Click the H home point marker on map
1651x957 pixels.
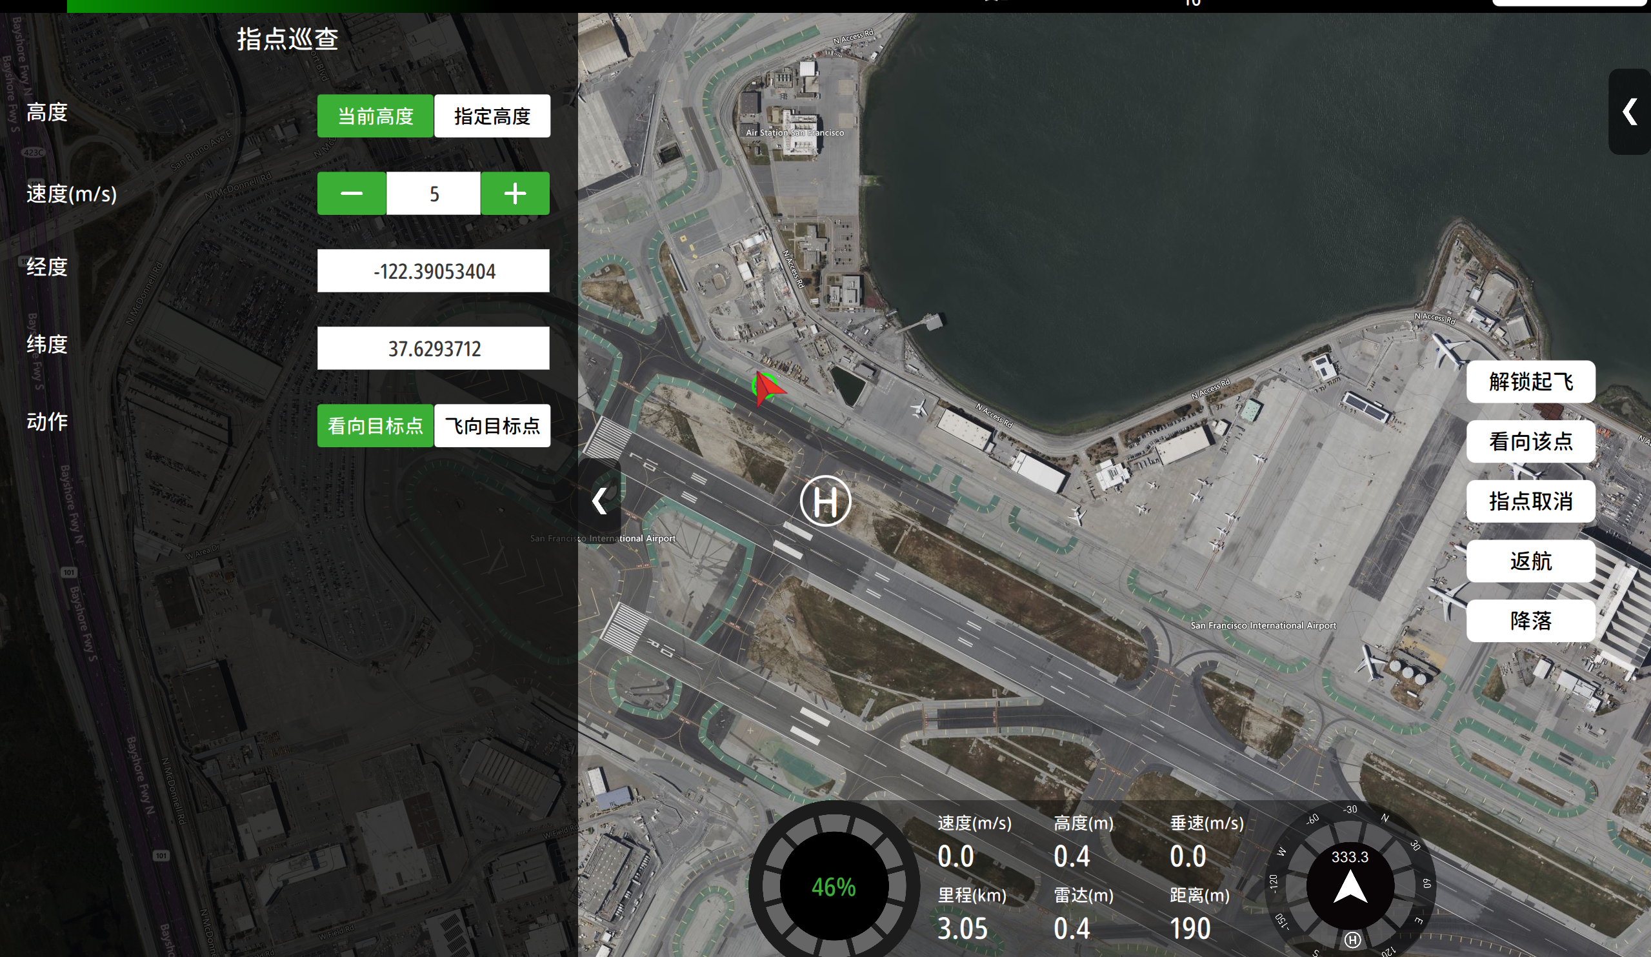(826, 501)
